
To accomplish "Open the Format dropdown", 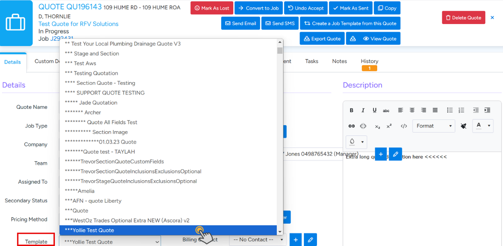I will coord(434,126).
